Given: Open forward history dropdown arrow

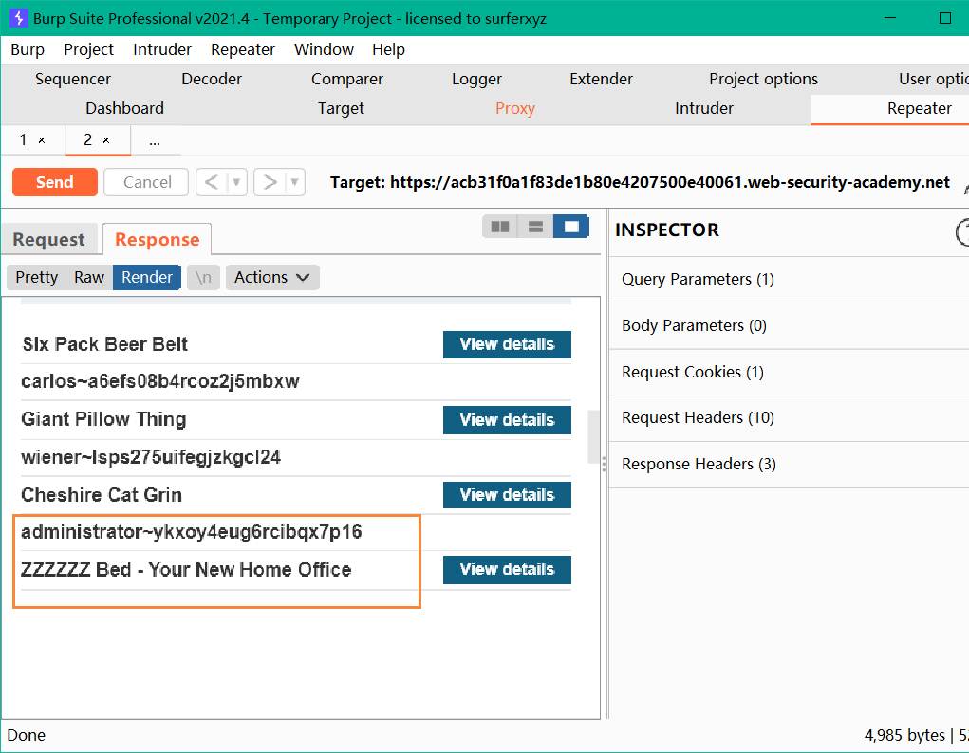Looking at the screenshot, I should [x=295, y=182].
